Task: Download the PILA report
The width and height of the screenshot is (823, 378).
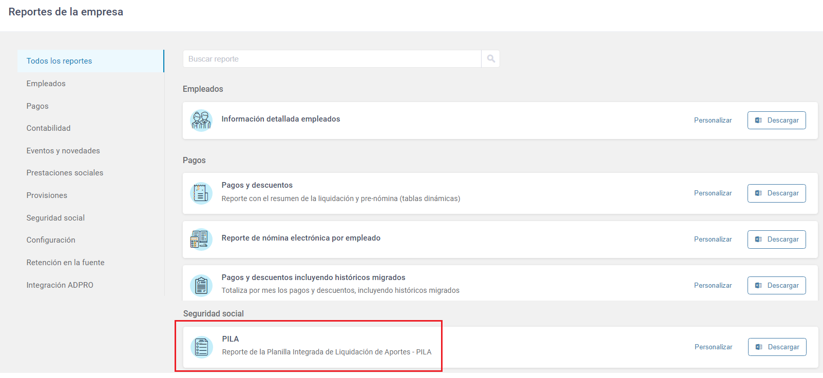Action: point(777,347)
